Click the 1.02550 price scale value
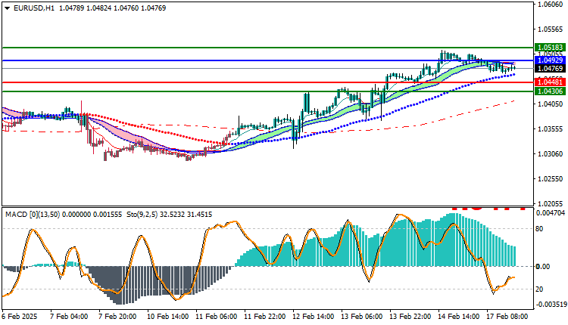The image size is (568, 325). click(551, 179)
